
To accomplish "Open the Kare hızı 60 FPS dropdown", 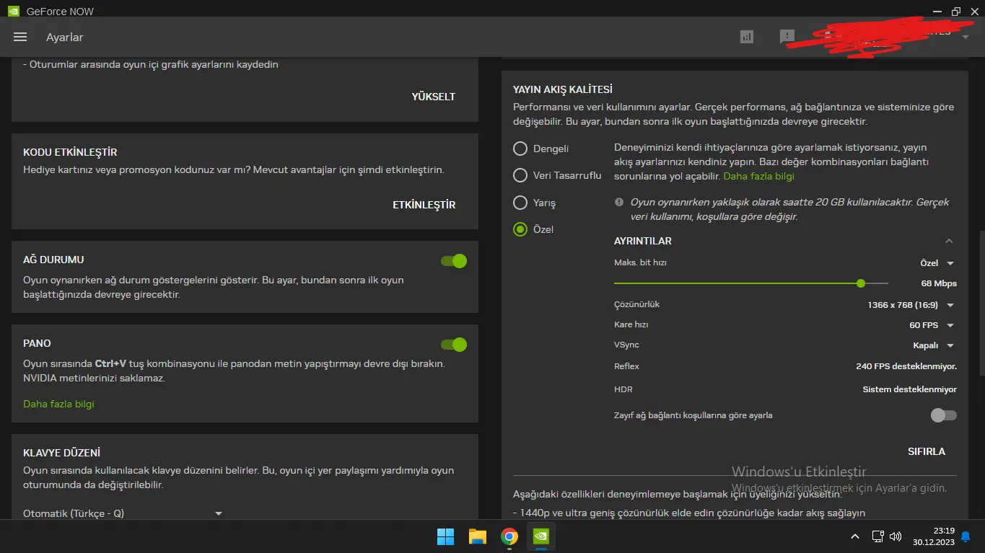I will (932, 325).
